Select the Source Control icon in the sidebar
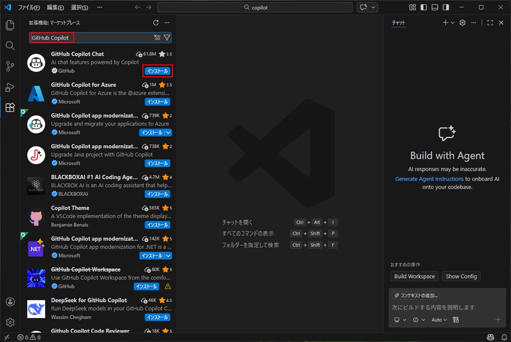Screen dimensions: 511x342 coord(9,67)
